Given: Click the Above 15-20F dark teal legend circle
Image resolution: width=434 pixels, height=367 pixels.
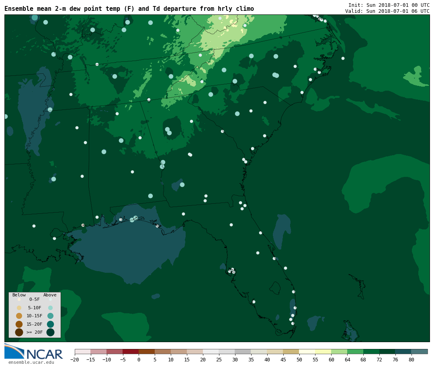Looking at the screenshot, I should 50,324.
